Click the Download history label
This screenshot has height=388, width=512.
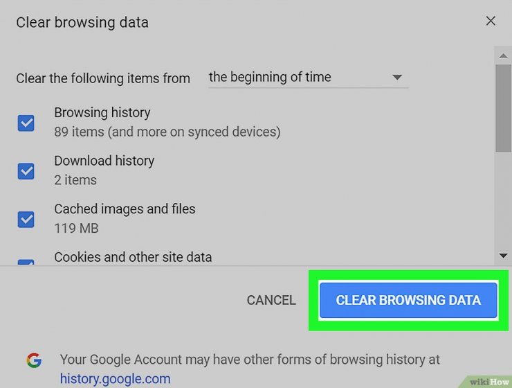104,161
